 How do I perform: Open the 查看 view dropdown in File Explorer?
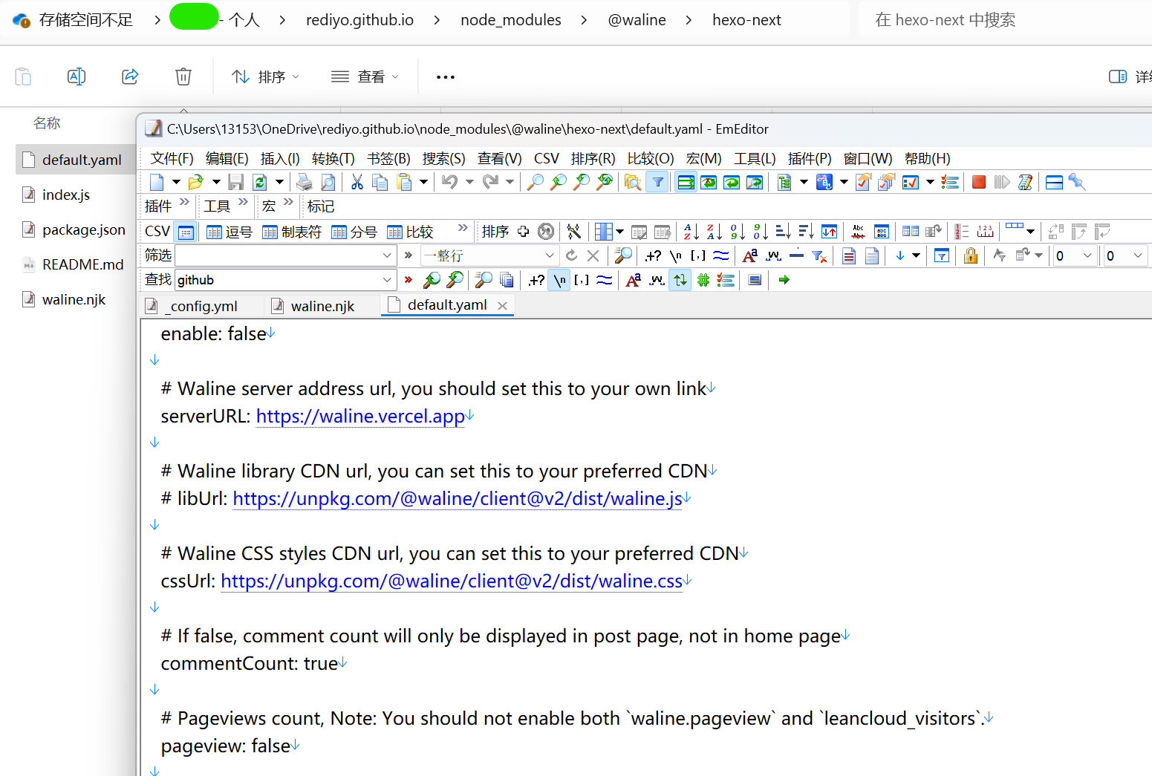pyautogui.click(x=365, y=76)
